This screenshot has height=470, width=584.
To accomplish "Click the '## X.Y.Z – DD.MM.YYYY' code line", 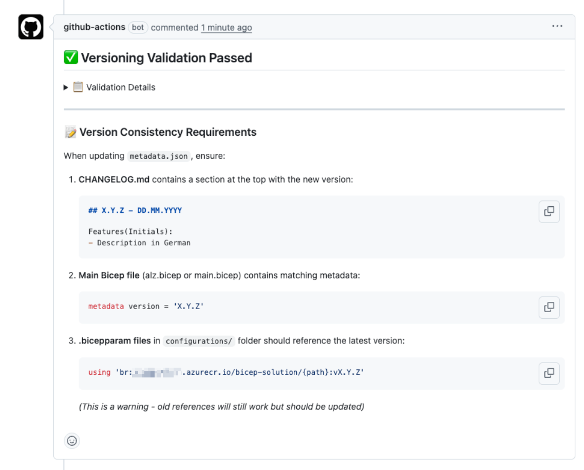I will click(x=135, y=210).
